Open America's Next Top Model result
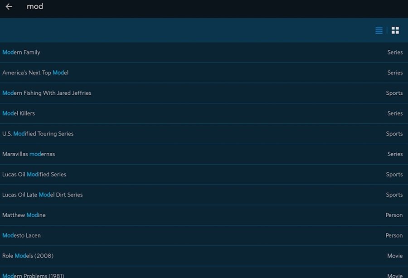 click(x=204, y=73)
